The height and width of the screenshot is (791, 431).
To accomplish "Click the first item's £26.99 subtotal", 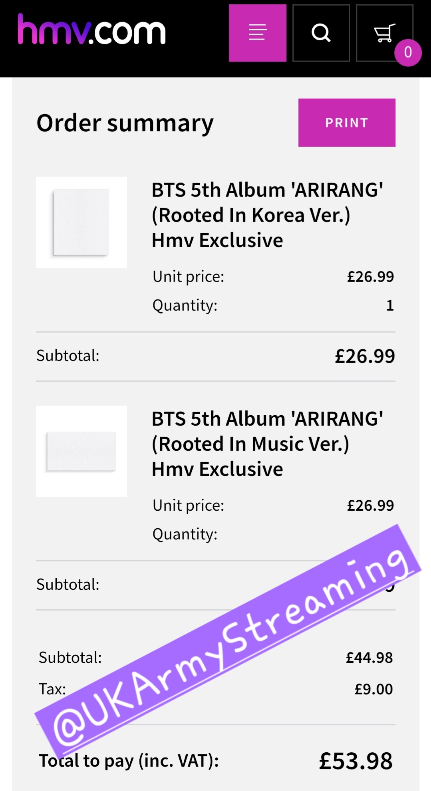I will point(365,356).
